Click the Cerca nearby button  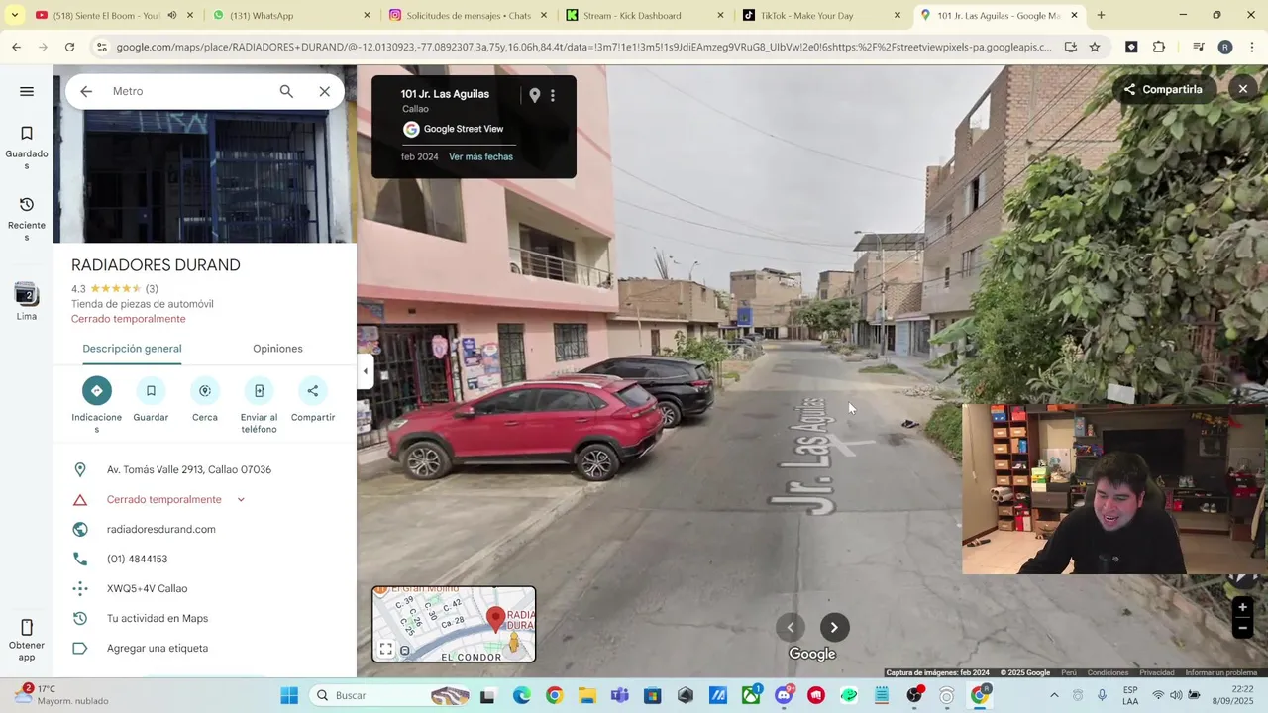[205, 400]
